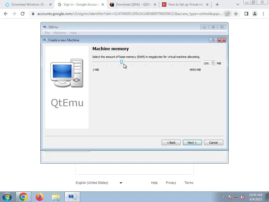The height and width of the screenshot is (202, 269).
Task: Click the Privacy link on Google page
Action: [x=171, y=183]
